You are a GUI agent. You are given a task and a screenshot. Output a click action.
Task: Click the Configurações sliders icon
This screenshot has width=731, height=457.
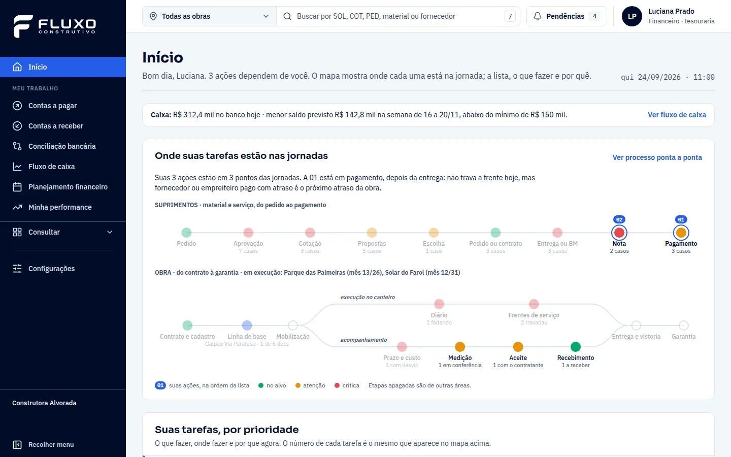click(x=17, y=269)
